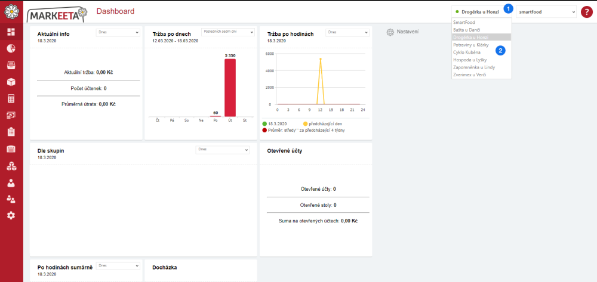Open the cash payment sidebar icon
Image resolution: width=597 pixels, height=282 pixels.
tap(11, 116)
